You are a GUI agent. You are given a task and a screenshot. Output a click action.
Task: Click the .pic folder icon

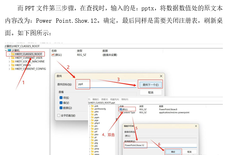tap(93, 126)
